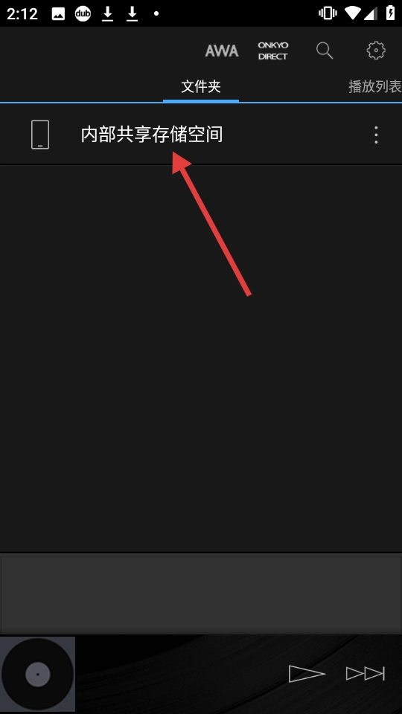Start playback with the play button

click(x=307, y=674)
